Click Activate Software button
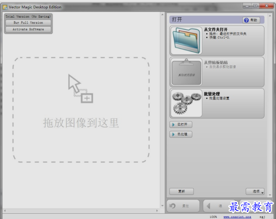Image resolution: width=276 pixels, height=219 pixels. [28, 29]
